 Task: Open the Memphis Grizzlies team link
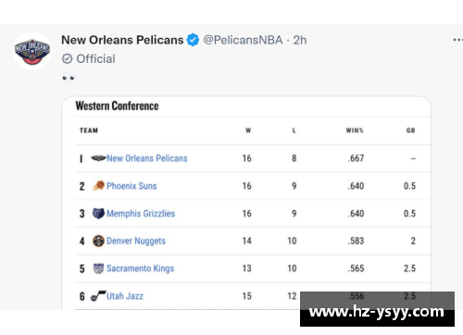pos(141,214)
